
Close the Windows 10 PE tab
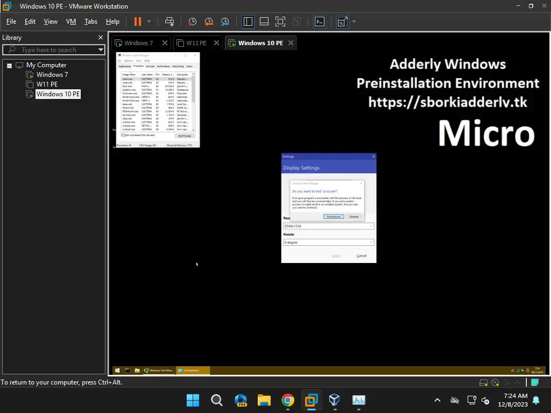pos(291,43)
